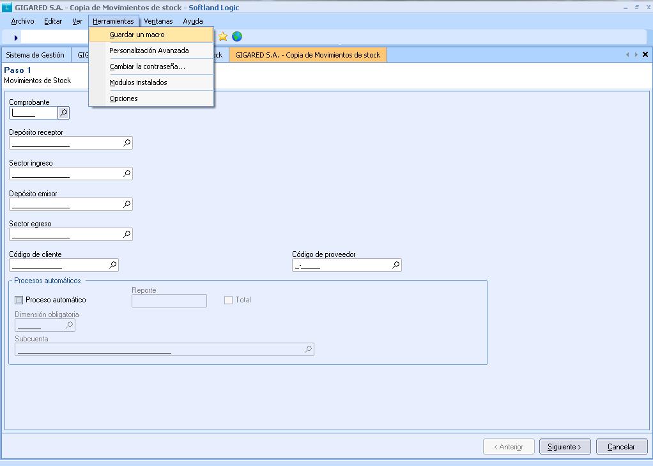Viewport: 653px width, 466px height.
Task: Click the Cancelar button
Action: click(x=621, y=447)
